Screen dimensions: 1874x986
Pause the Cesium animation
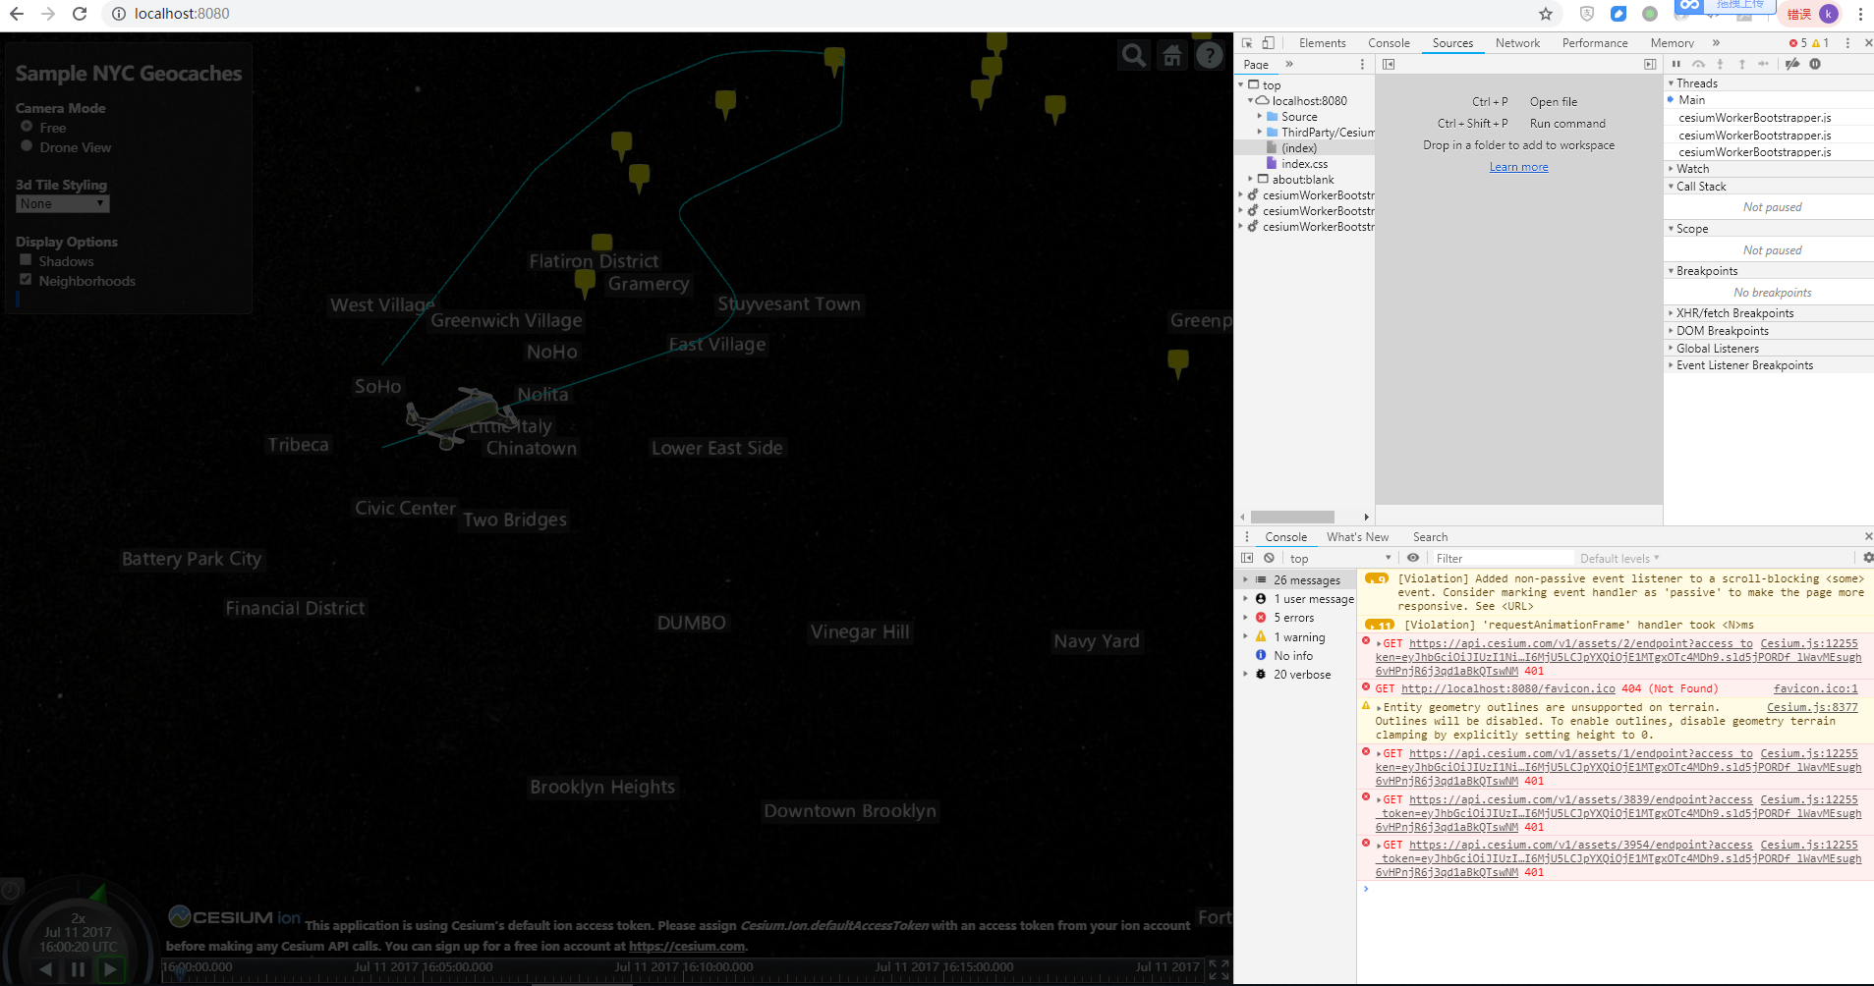[79, 970]
